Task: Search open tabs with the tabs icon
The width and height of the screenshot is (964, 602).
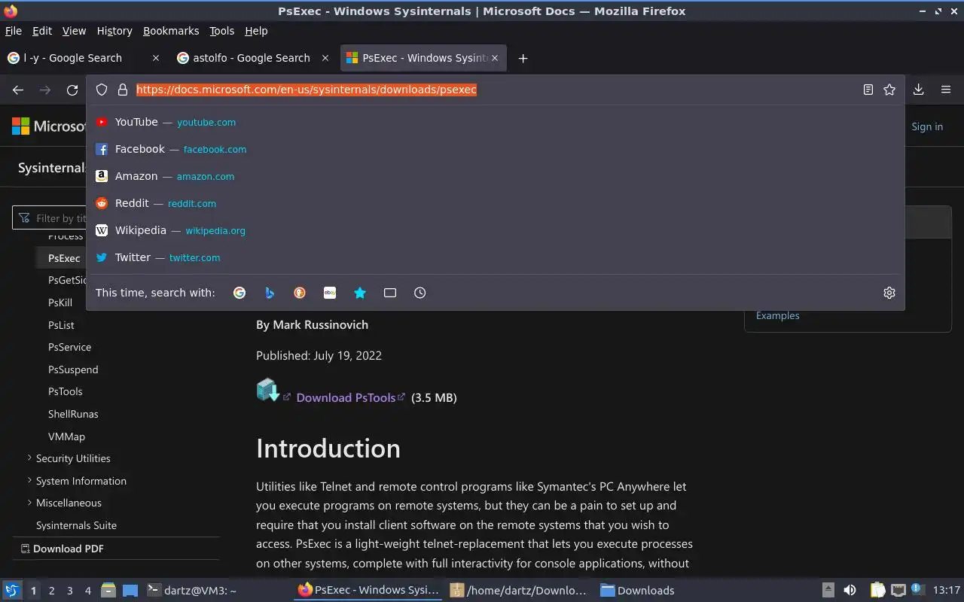Action: click(390, 293)
